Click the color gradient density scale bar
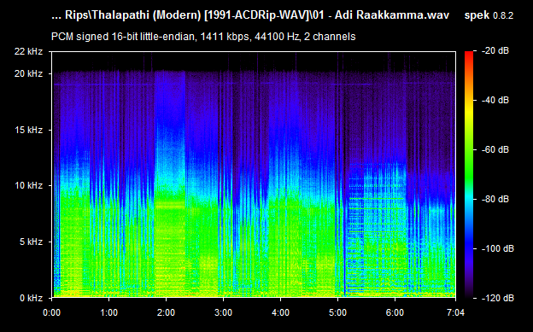 click(469, 175)
